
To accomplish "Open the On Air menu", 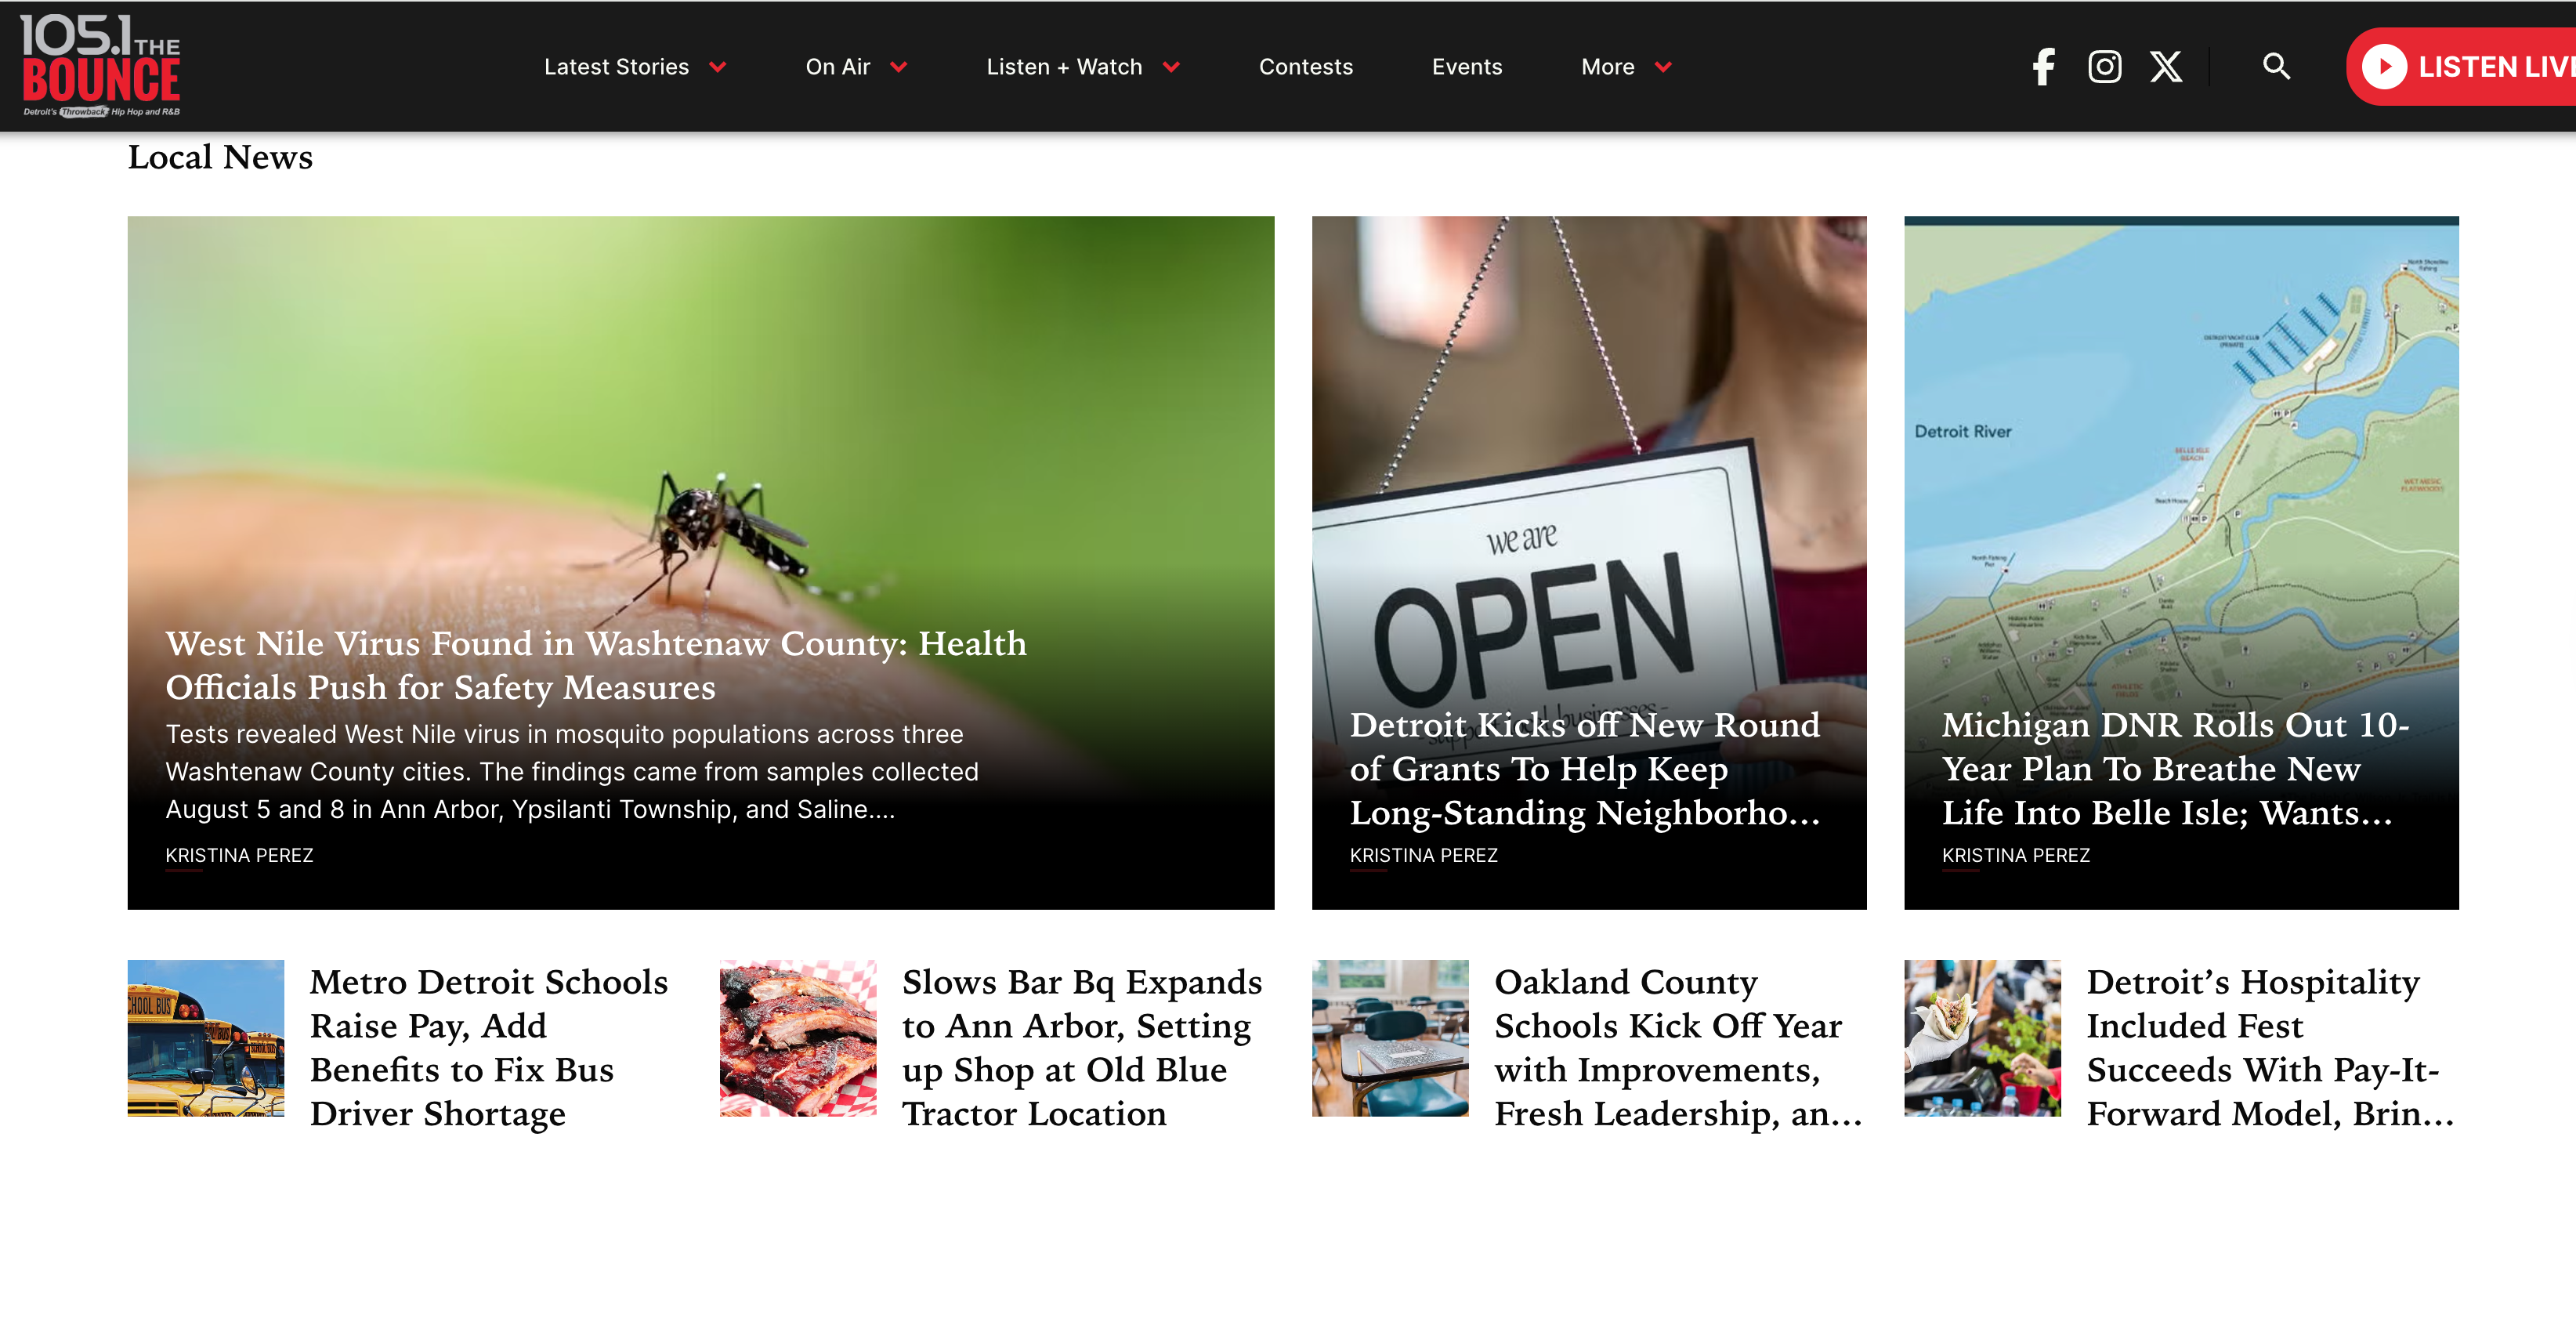I will point(838,67).
